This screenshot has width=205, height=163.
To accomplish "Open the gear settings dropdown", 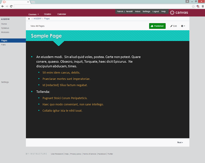I will coord(183,26).
